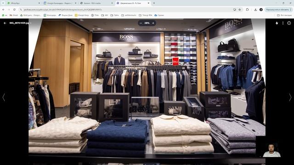294x165 pixels.
Task: Close the Google Calendar tab
Action: 75,3
